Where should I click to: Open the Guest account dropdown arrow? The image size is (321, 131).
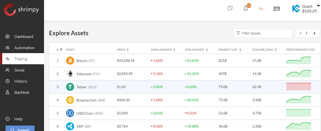click(x=318, y=6)
